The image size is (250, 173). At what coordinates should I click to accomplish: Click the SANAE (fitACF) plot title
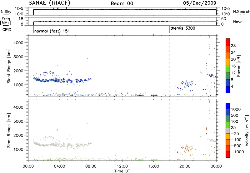(x=49, y=3)
